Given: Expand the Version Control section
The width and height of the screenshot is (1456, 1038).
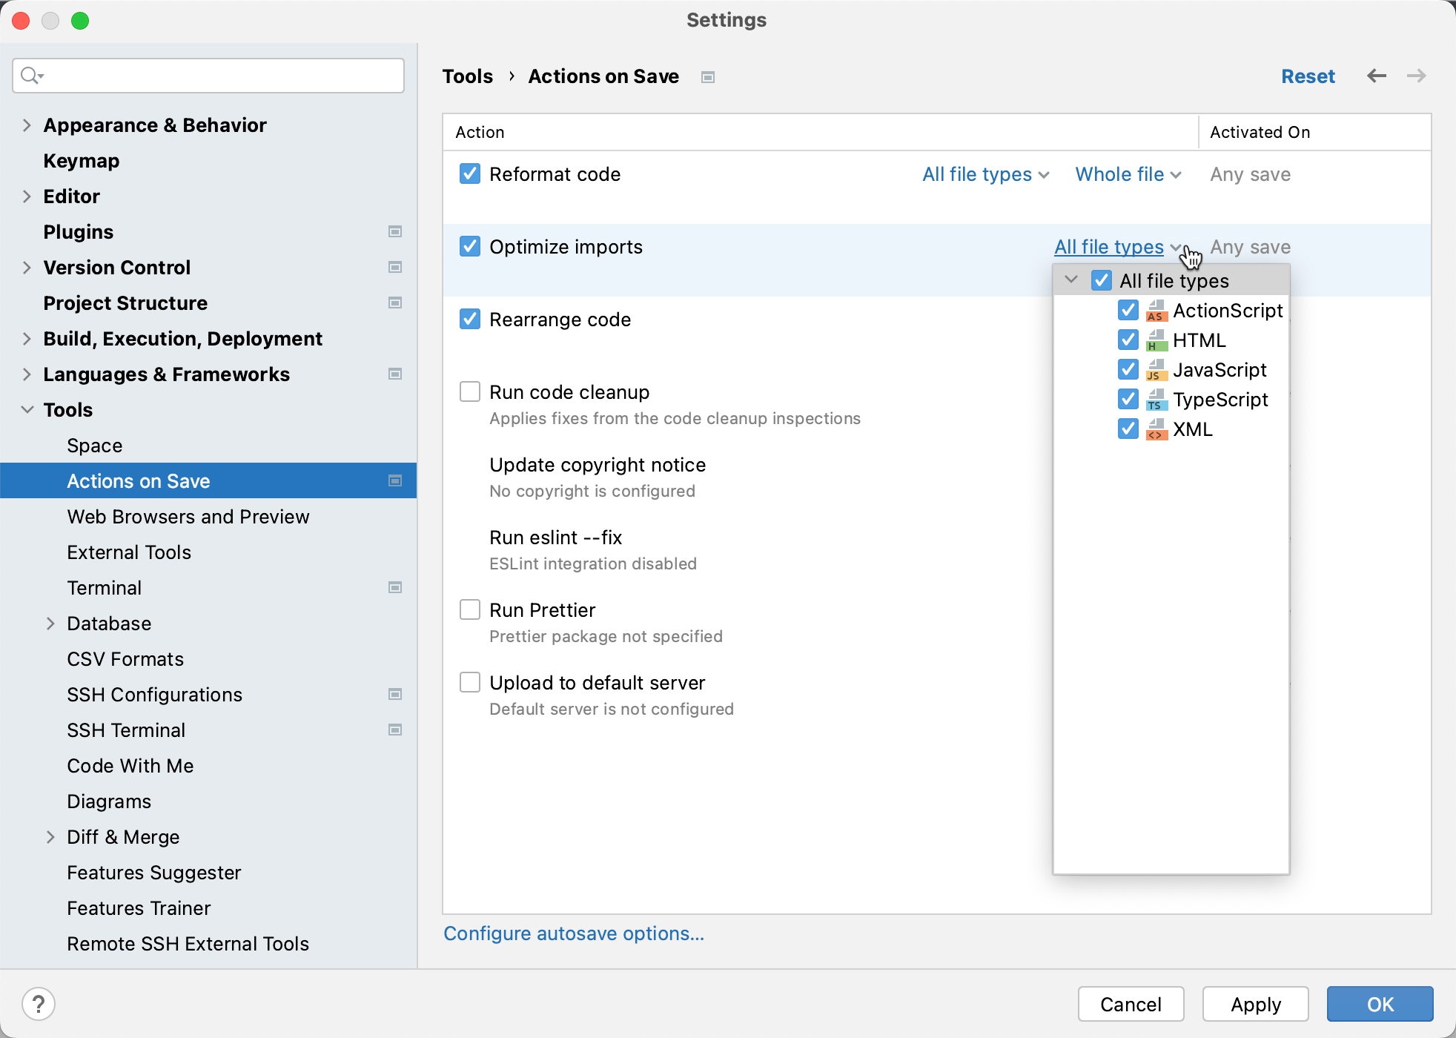Looking at the screenshot, I should click(24, 268).
